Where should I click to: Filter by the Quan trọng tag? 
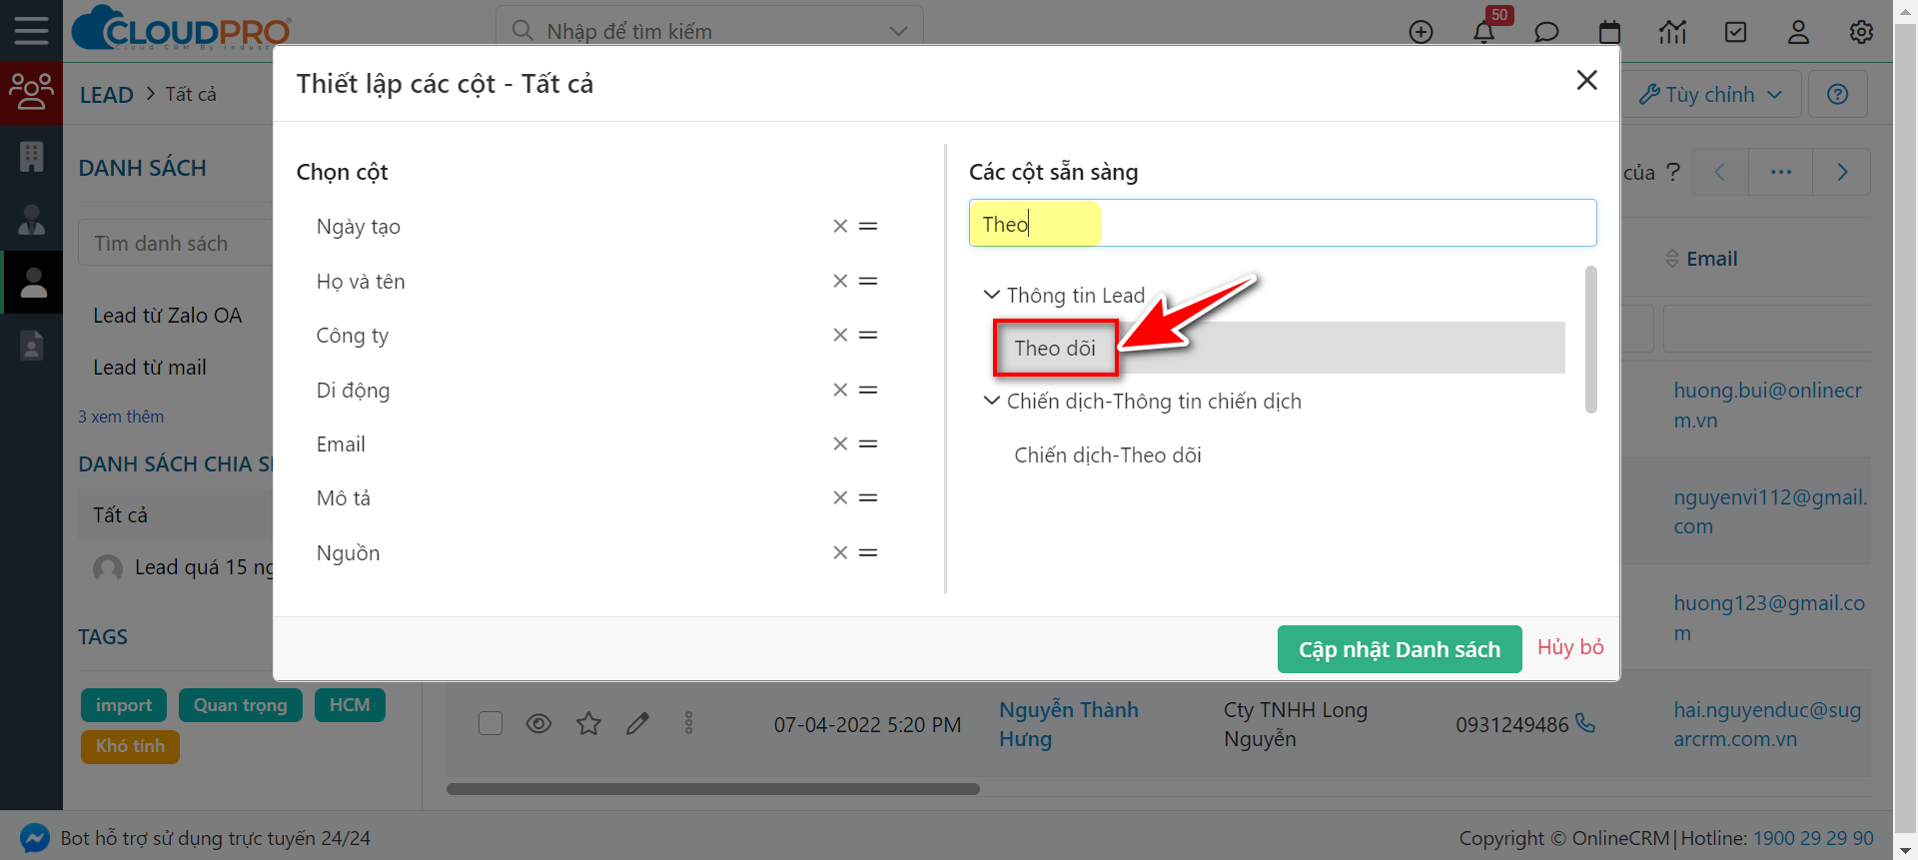point(241,705)
